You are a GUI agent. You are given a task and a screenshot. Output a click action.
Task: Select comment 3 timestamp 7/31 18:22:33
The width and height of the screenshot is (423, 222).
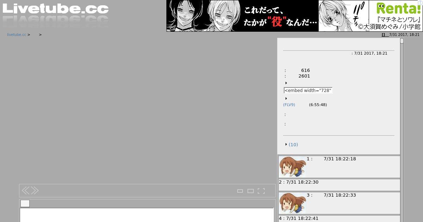coord(340,195)
